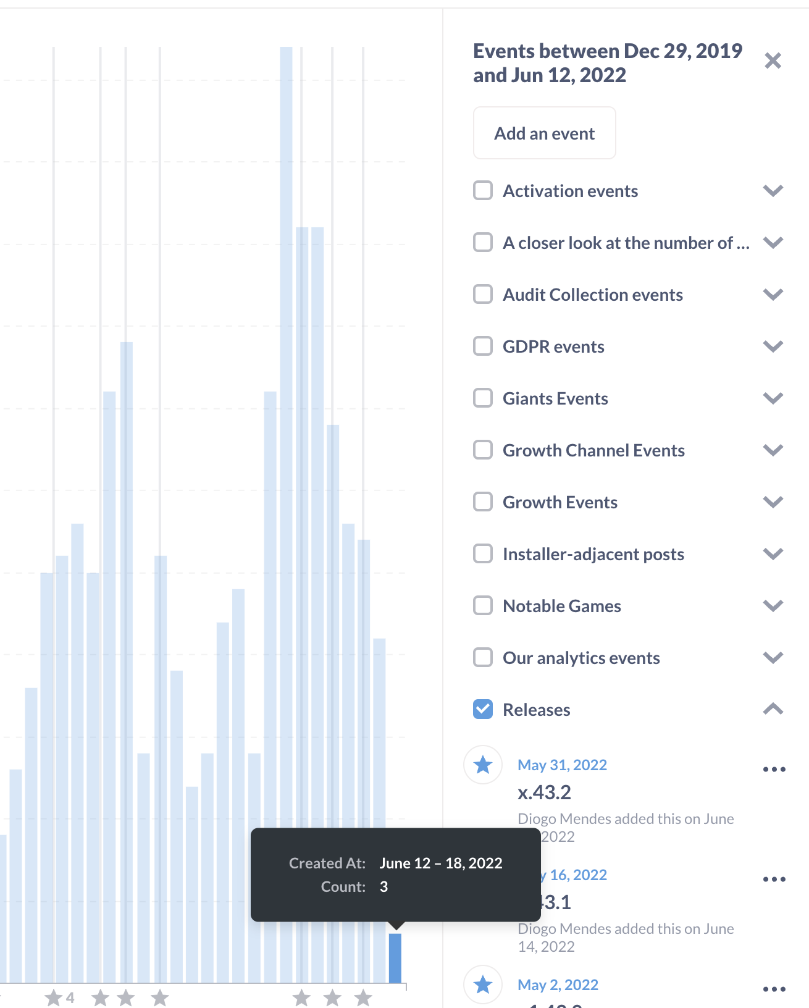Open the May 31, 2022 release link
809x1008 pixels.
pyautogui.click(x=561, y=765)
